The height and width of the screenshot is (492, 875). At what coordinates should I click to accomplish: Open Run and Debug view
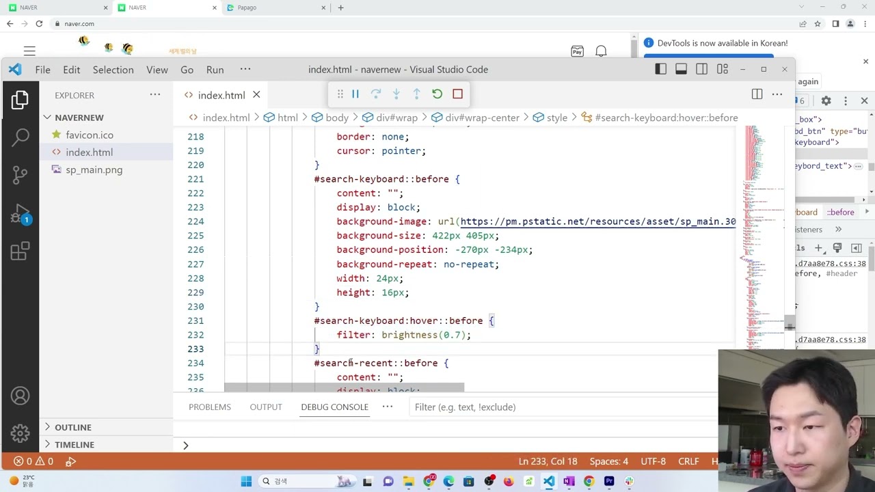tap(21, 214)
